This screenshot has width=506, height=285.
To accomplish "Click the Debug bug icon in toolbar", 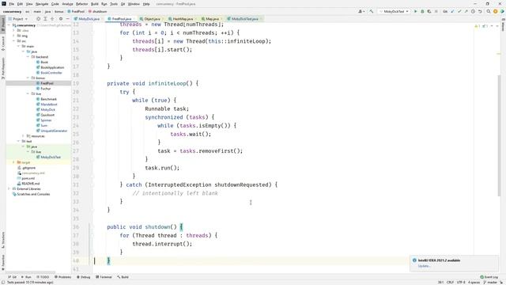I will point(422,11).
